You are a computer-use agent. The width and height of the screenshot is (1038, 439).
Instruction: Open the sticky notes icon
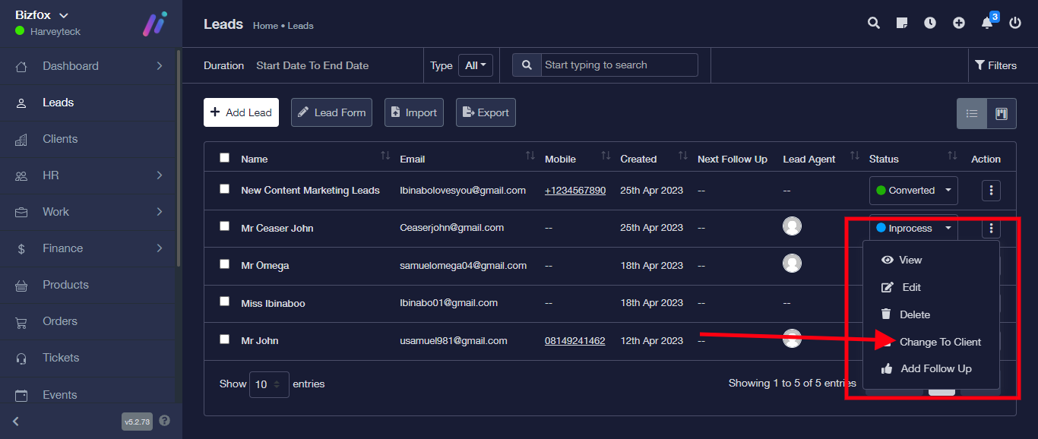902,23
